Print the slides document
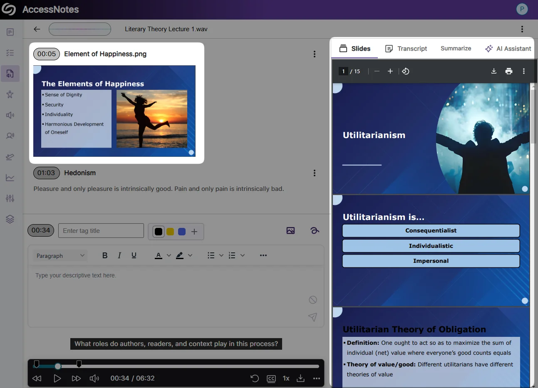The image size is (538, 388). pyautogui.click(x=508, y=71)
